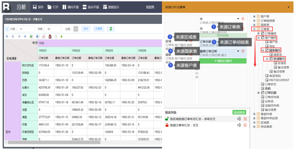Open the 最晚订单日期 field dropdown arrow

point(238,51)
